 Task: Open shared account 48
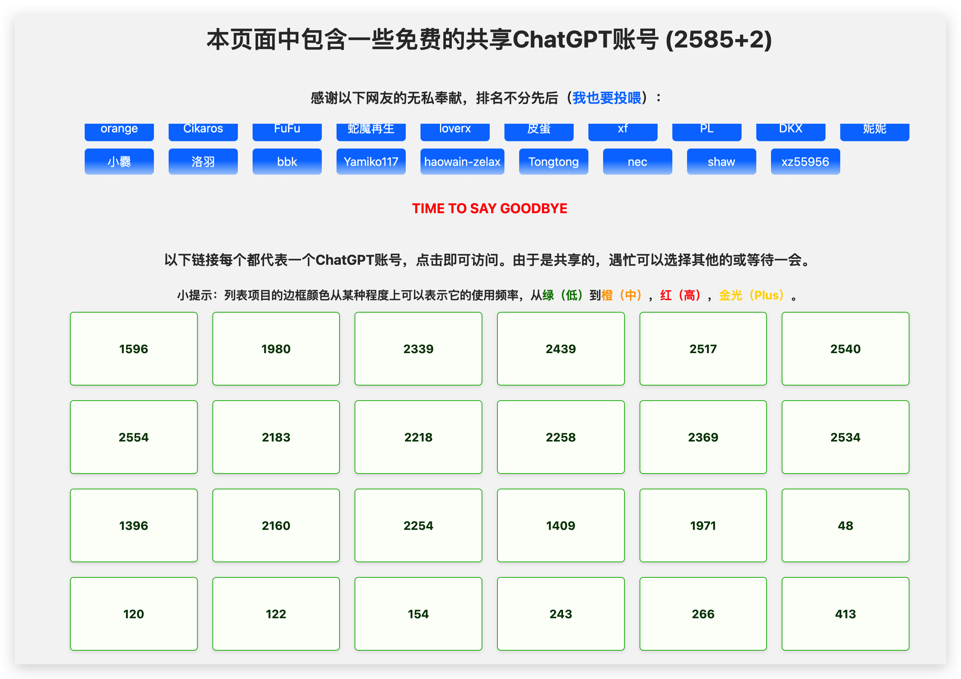(x=845, y=525)
